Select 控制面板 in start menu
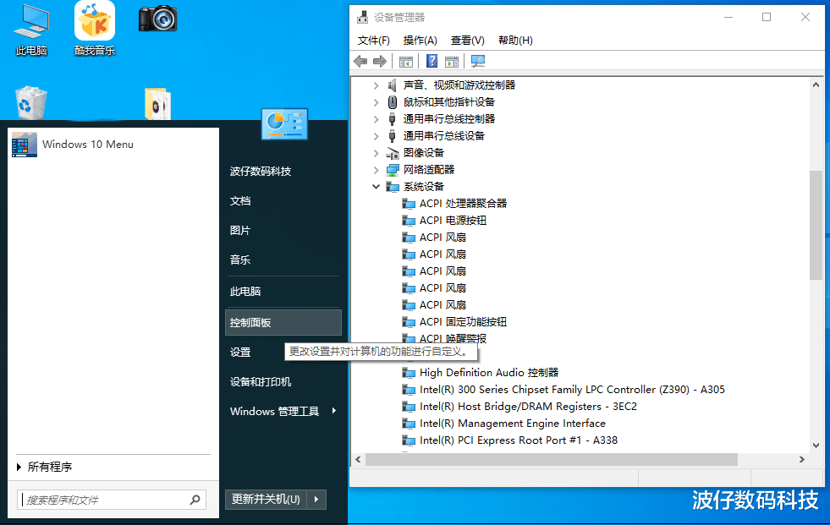The image size is (830, 525). tap(283, 322)
